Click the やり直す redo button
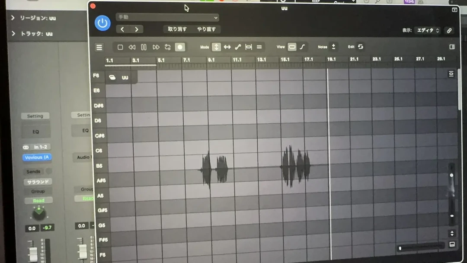The height and width of the screenshot is (263, 467). (x=206, y=29)
